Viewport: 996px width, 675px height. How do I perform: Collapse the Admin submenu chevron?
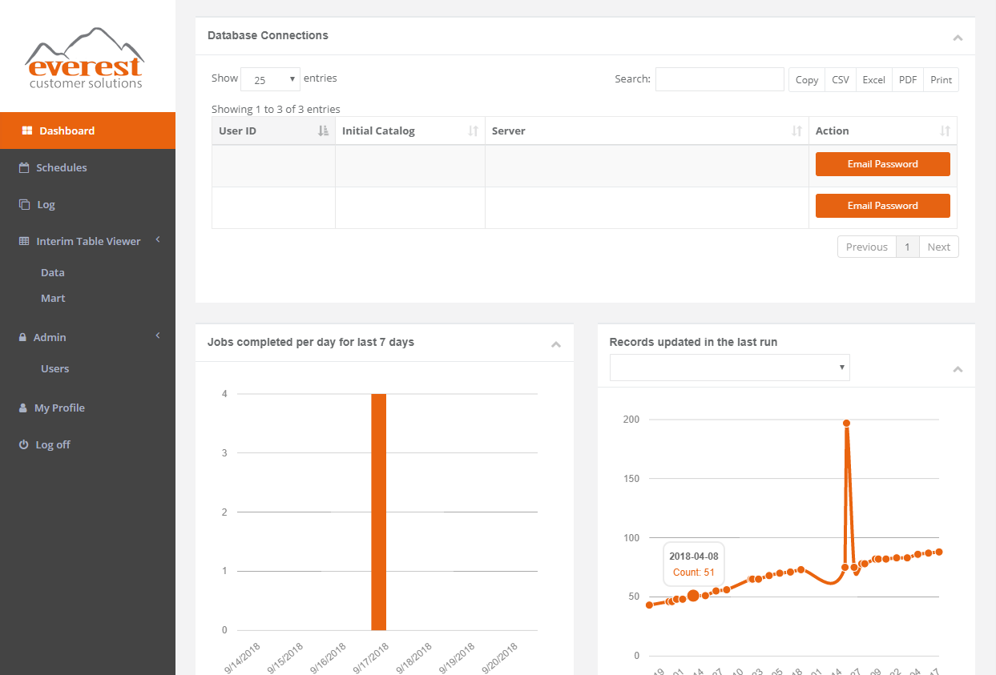[x=158, y=335]
